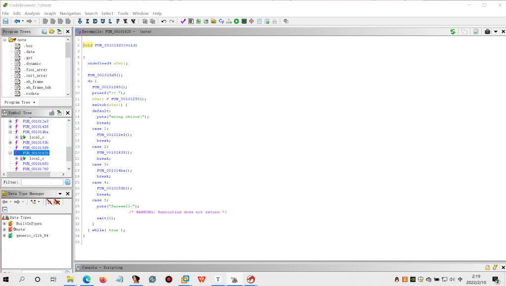Select FUN_001016f0 in the Symbol Tree
506x286 pixels.
[x=36, y=164]
